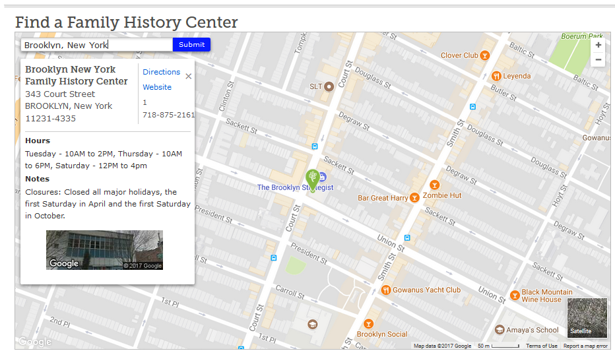Open the Gowanus Yacht Club restaurant marker
The width and height of the screenshot is (615, 353).
tap(386, 290)
